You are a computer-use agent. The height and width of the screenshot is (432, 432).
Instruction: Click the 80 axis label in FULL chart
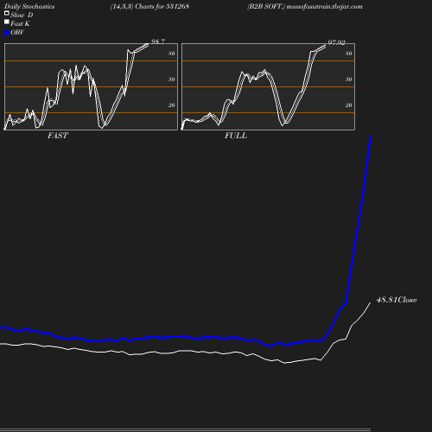[x=349, y=54]
